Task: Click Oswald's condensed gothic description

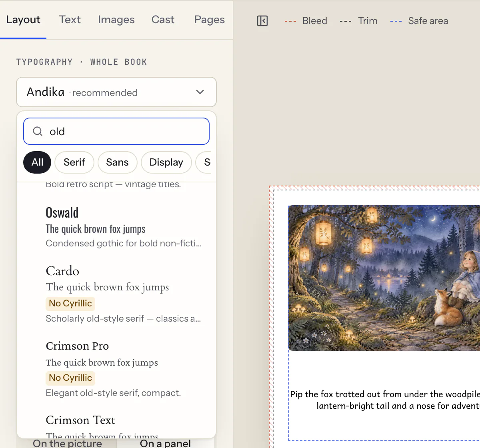Action: click(x=124, y=243)
